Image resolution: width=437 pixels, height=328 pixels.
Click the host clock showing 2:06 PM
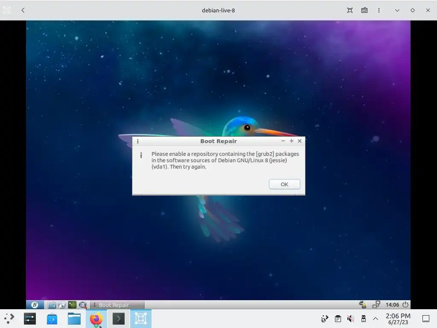coord(398,319)
